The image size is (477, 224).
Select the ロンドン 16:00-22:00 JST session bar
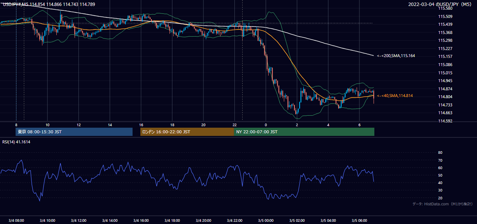187,132
